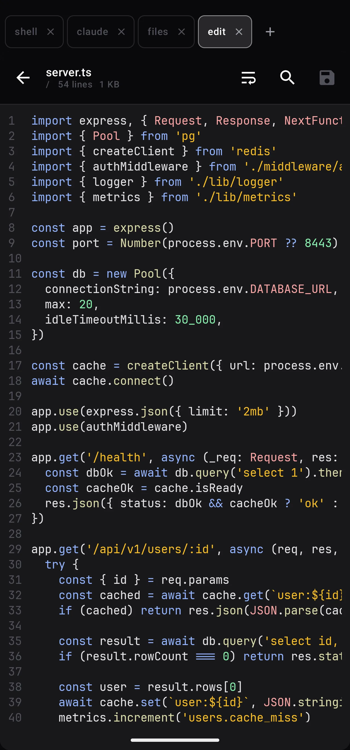The width and height of the screenshot is (350, 750).
Task: Switch to the claude tab
Action: click(92, 31)
